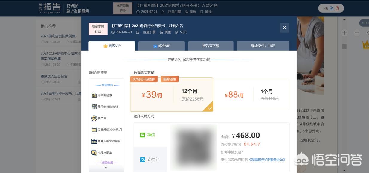
Task: Click the 免费下载300篇/月 download icon
Action: click(94, 141)
